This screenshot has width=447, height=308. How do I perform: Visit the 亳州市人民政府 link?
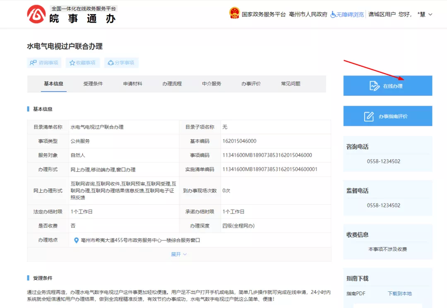[308, 15]
